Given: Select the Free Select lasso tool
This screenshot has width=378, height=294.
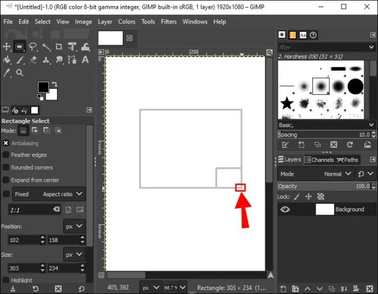Looking at the screenshot, I should point(33,47).
